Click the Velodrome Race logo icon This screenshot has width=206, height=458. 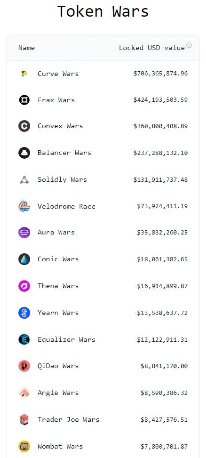click(24, 206)
